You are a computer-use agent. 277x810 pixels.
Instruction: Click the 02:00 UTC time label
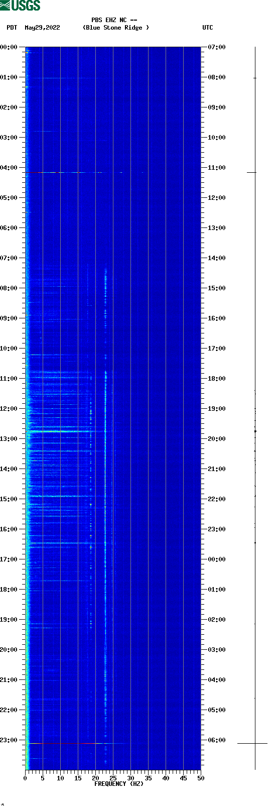pos(217,620)
